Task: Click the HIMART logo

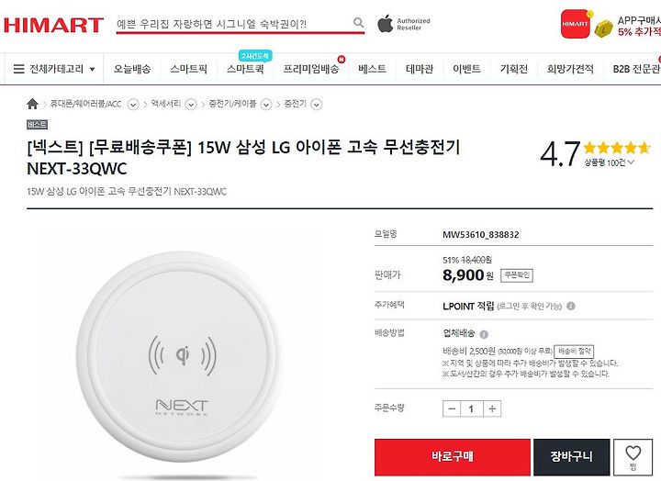Action: pyautogui.click(x=53, y=25)
